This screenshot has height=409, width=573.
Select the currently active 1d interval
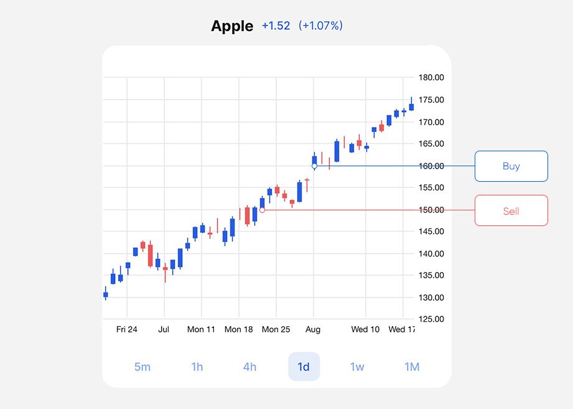[304, 367]
